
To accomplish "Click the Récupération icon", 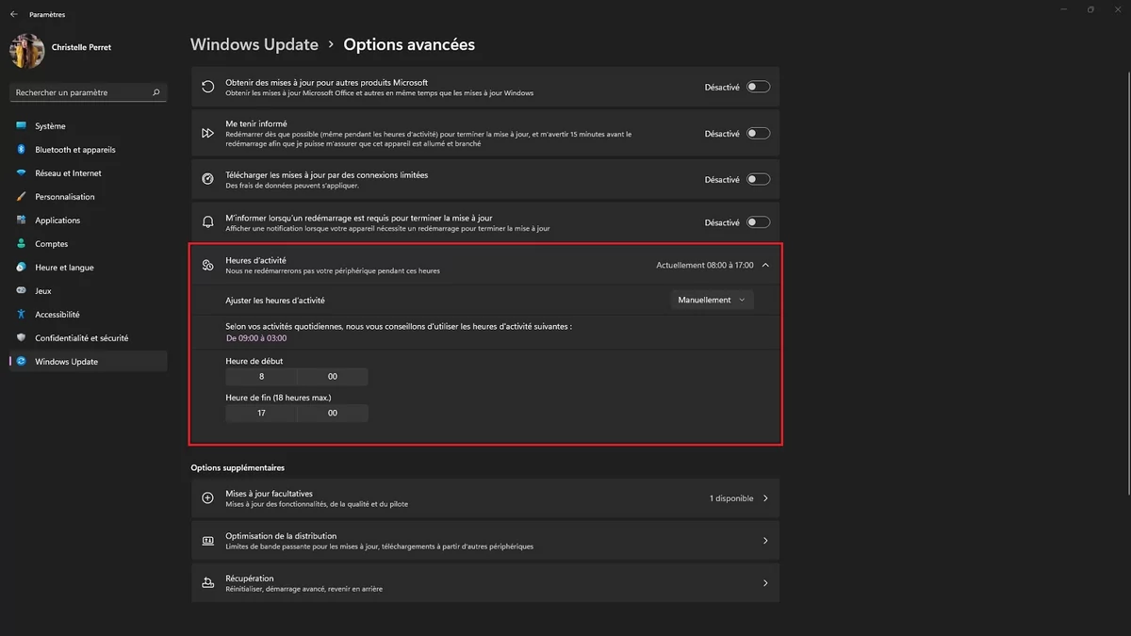I will pyautogui.click(x=208, y=583).
